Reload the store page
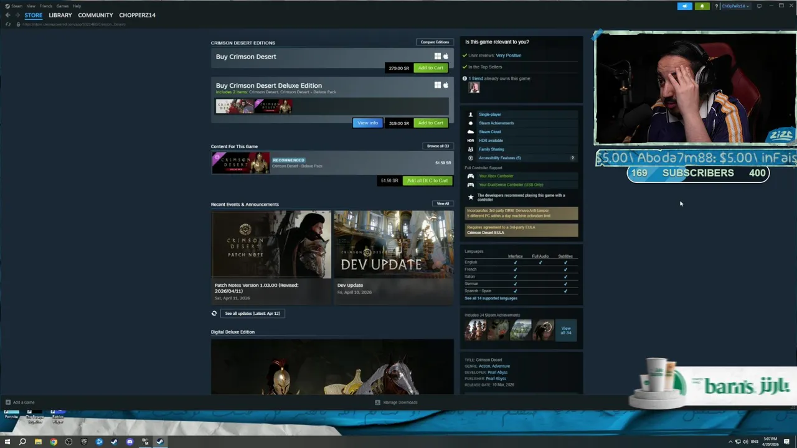 7,24
